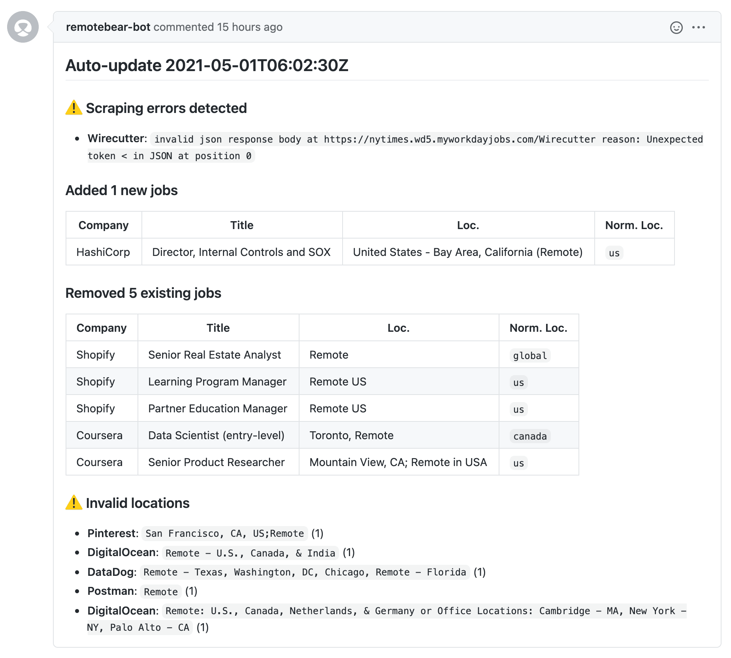Click the remotebear-bot avatar
This screenshot has width=731, height=658.
(23, 27)
